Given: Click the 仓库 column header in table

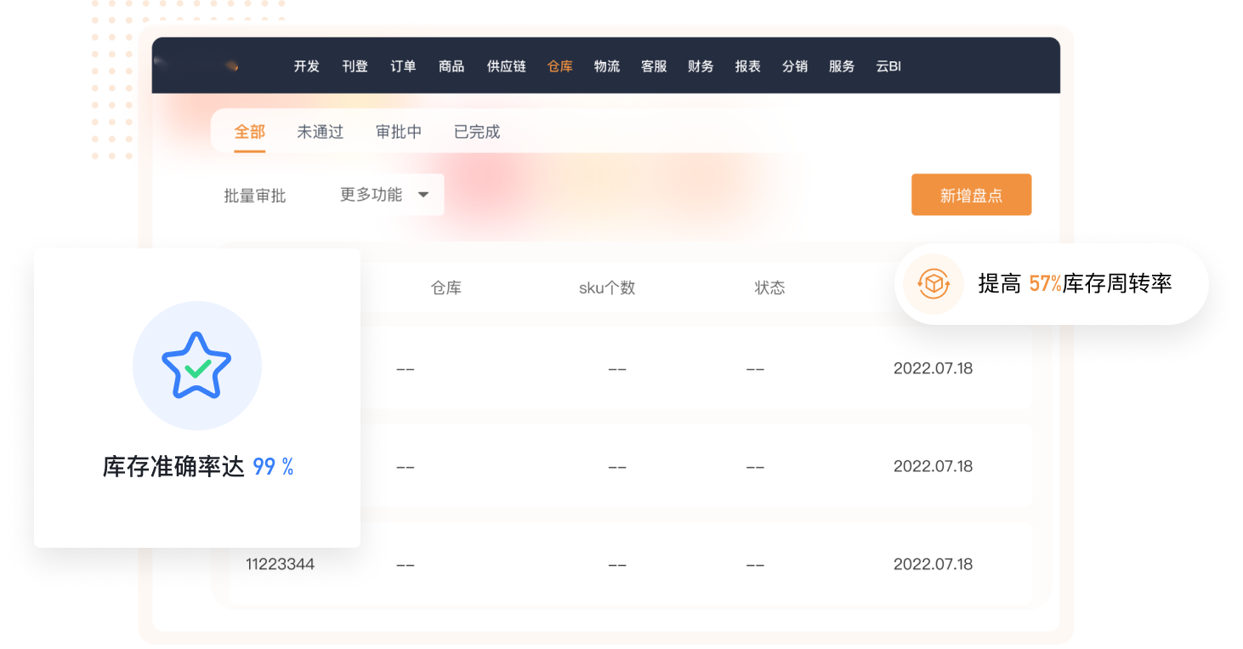Looking at the screenshot, I should (x=446, y=287).
